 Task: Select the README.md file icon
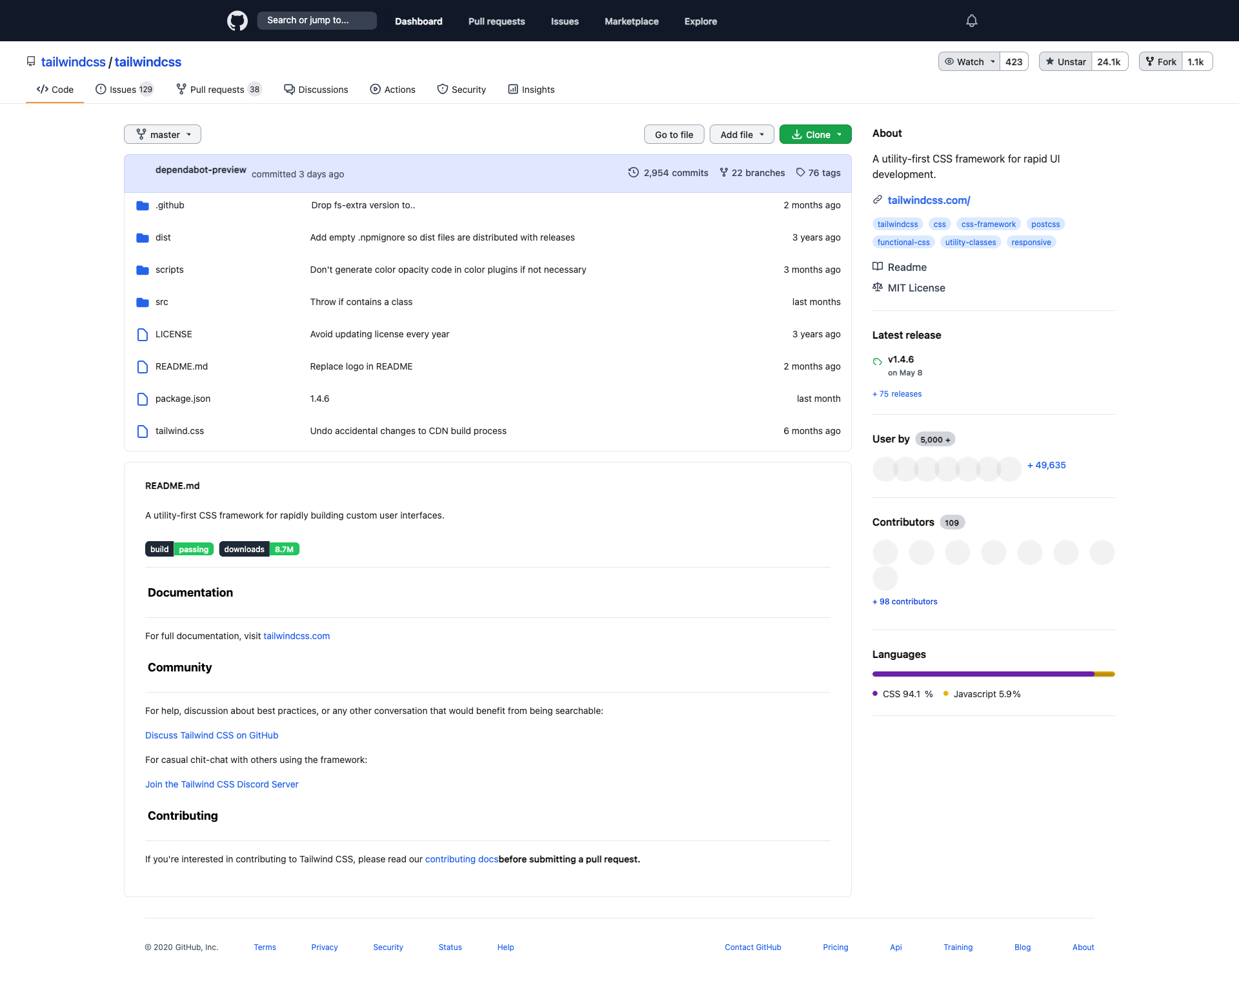[143, 366]
